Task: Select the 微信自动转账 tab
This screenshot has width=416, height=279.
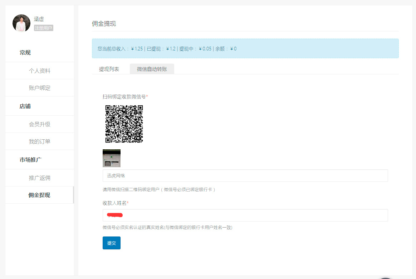Action: pyautogui.click(x=152, y=69)
